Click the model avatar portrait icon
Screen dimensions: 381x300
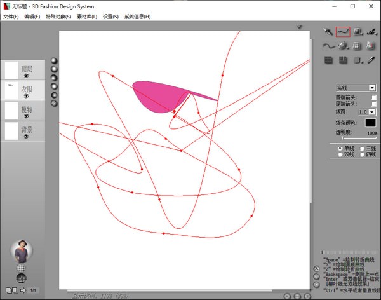click(x=22, y=252)
